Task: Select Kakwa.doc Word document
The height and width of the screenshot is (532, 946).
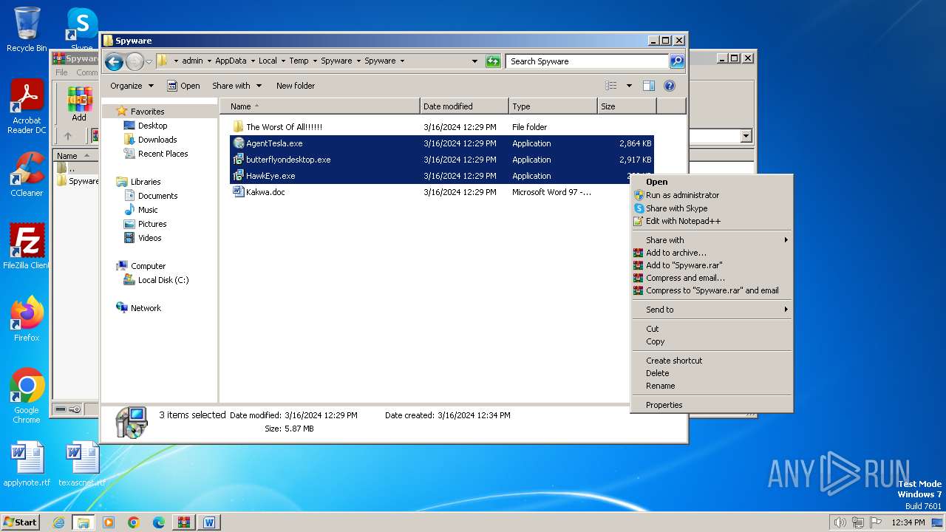Action: point(265,192)
